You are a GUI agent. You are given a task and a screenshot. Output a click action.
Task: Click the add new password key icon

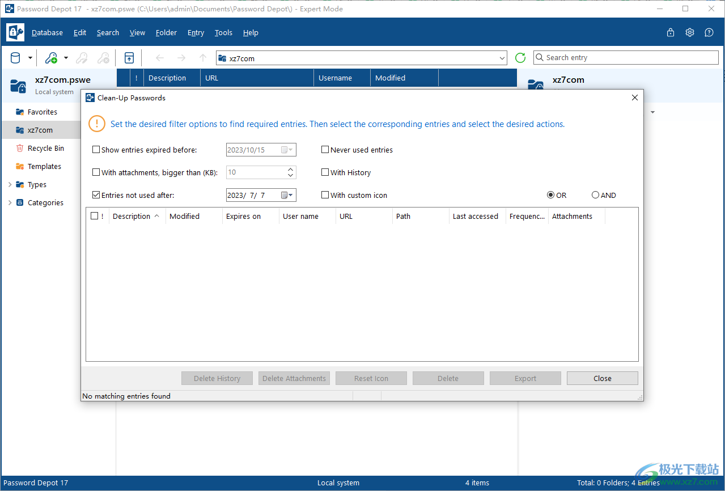coord(51,57)
